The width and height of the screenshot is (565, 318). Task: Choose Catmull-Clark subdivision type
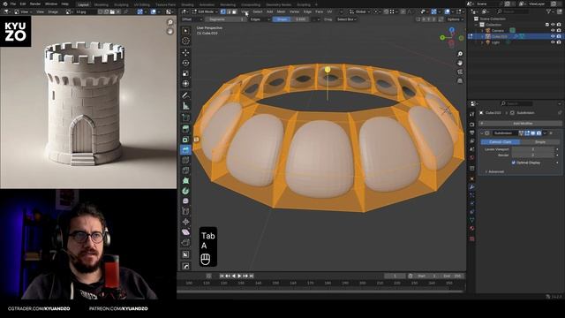[x=501, y=141]
